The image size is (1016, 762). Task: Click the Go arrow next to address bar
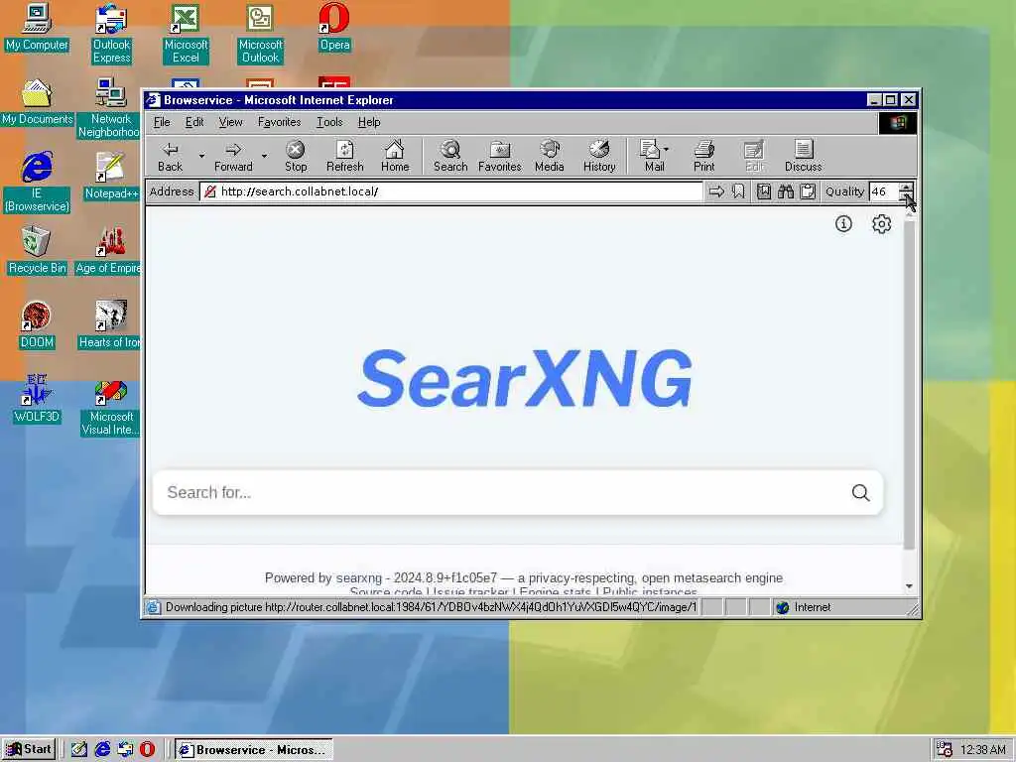(716, 191)
